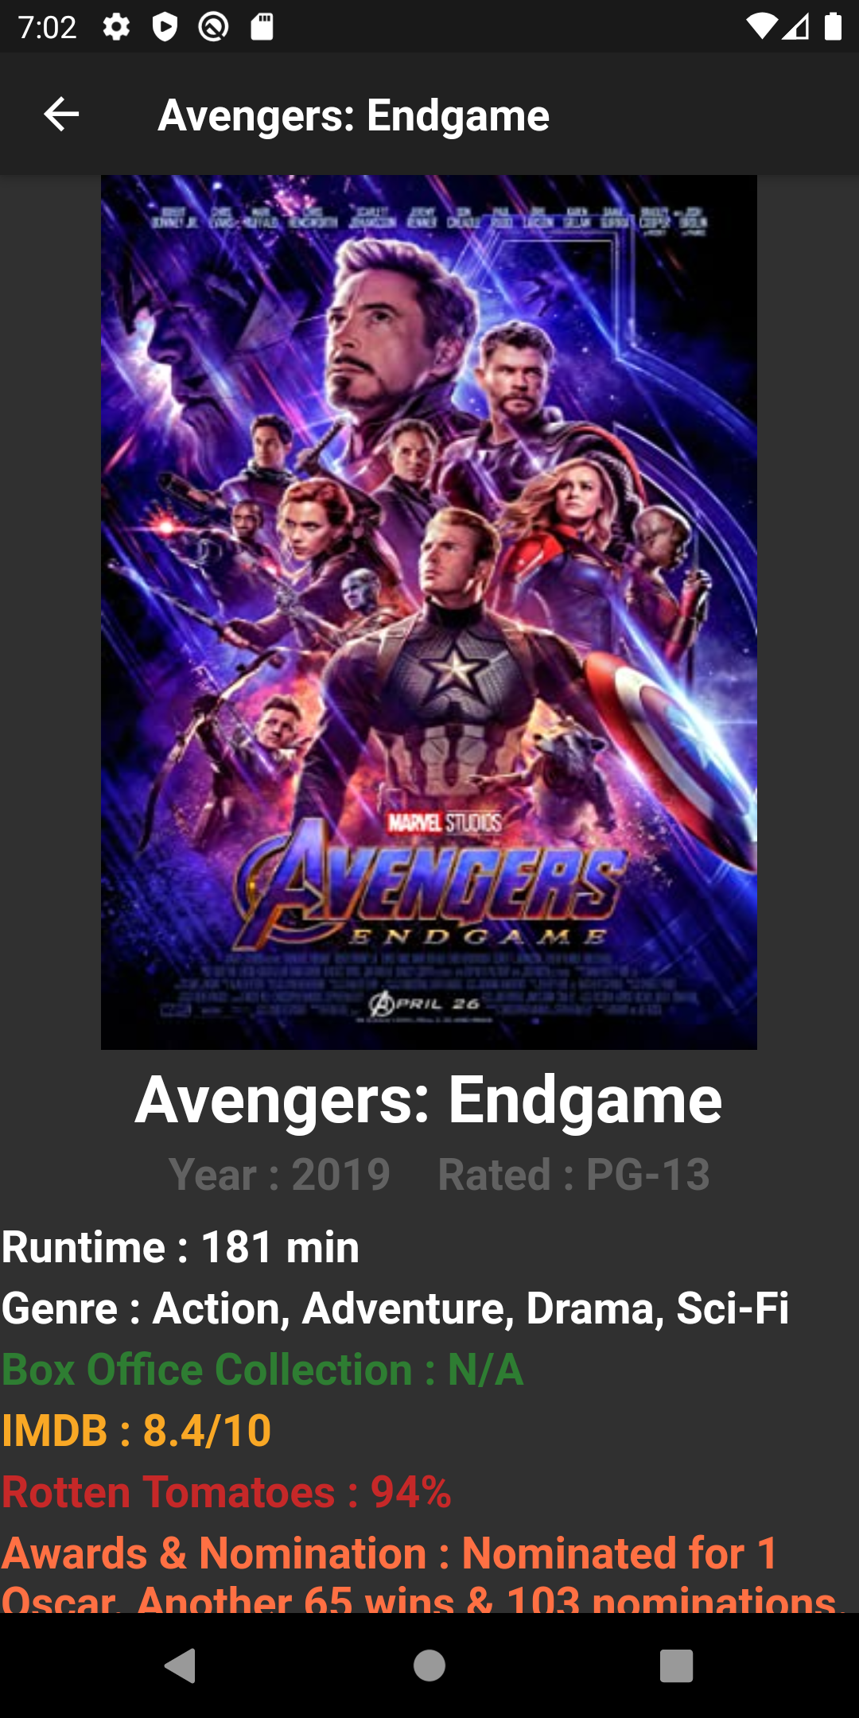Tap the settings gear status icon
Viewport: 859px width, 1718px height.
(x=116, y=27)
